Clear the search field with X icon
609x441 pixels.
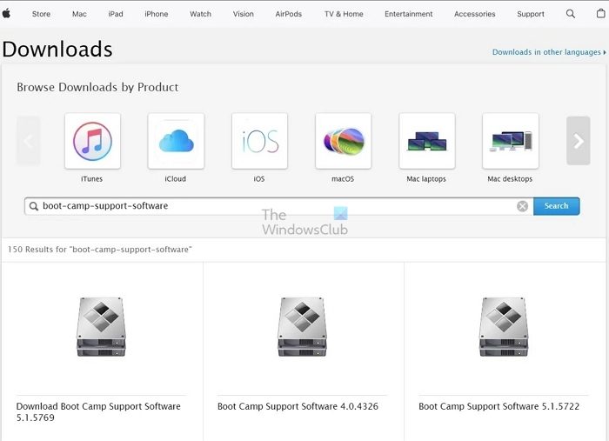pyautogui.click(x=522, y=206)
